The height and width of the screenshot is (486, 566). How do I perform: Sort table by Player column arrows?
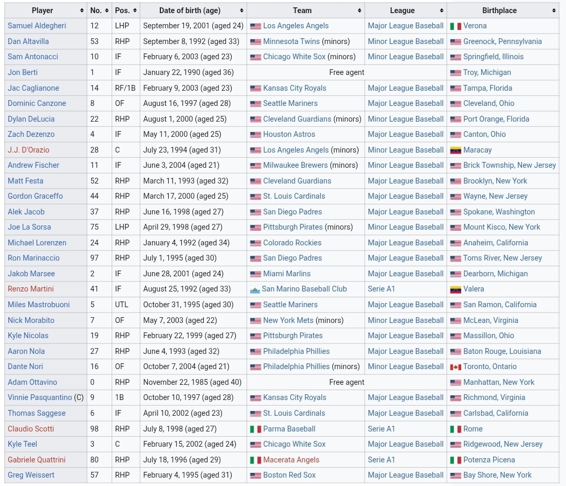click(82, 10)
